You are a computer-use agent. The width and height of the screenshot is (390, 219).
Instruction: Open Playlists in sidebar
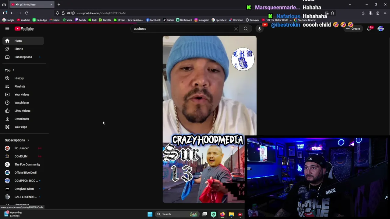[23, 86]
